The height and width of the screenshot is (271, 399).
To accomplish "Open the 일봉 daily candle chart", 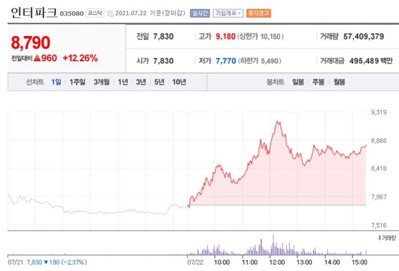I will tap(297, 83).
